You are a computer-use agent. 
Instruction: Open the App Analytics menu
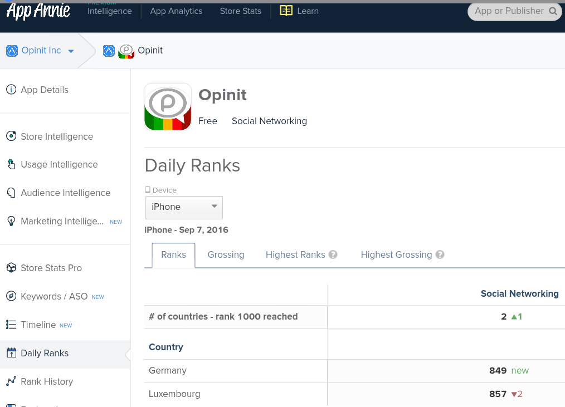point(176,11)
